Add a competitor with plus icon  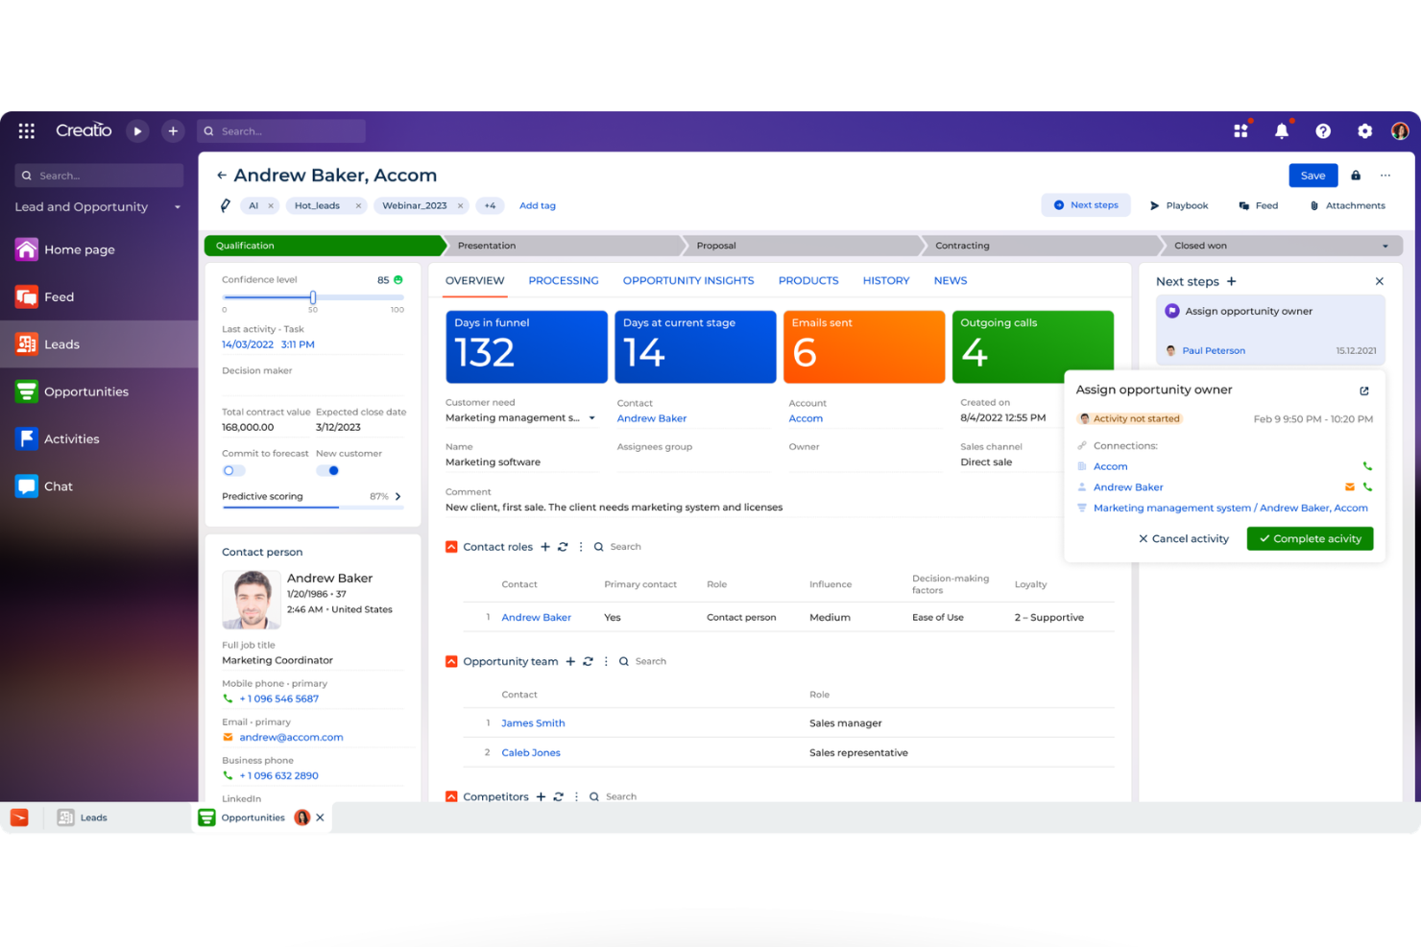pos(541,796)
